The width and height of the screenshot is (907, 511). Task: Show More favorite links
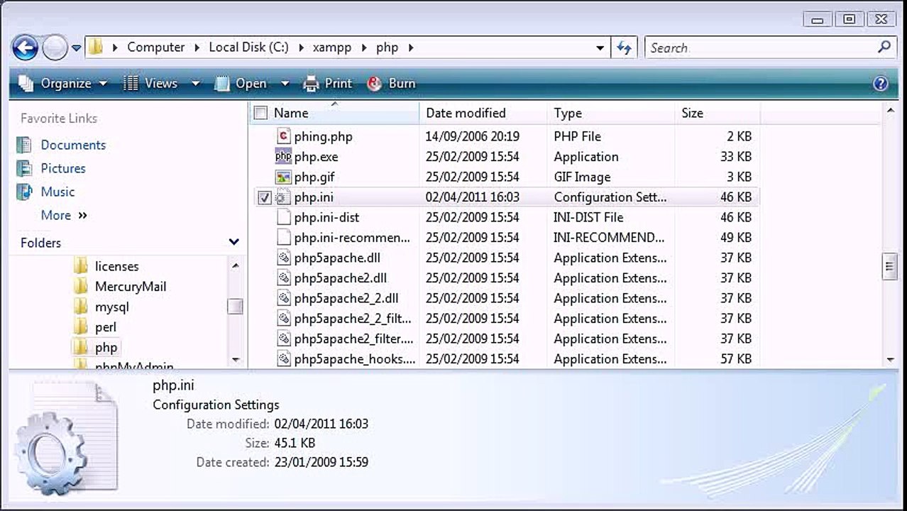[x=64, y=215]
